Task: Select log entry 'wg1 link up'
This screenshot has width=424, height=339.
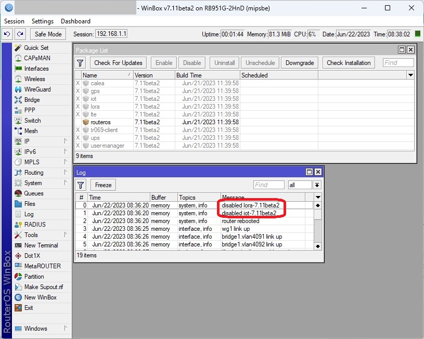Action: [x=195, y=229]
